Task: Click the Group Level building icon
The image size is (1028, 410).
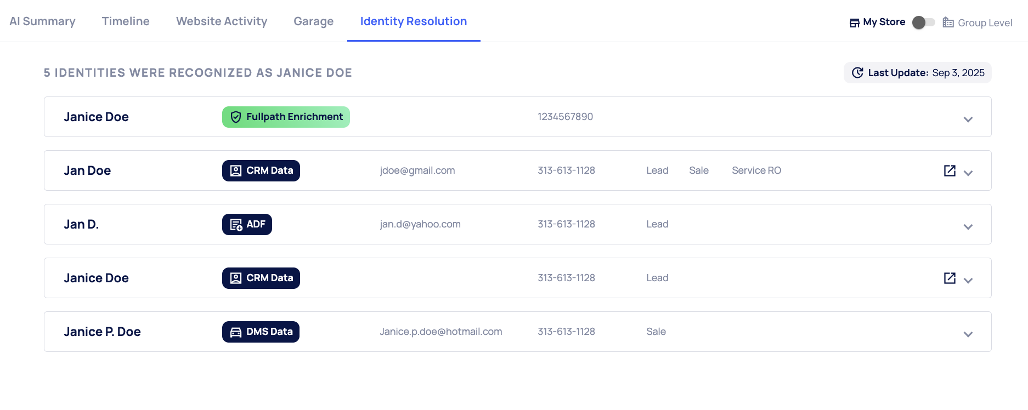Action: coord(948,22)
